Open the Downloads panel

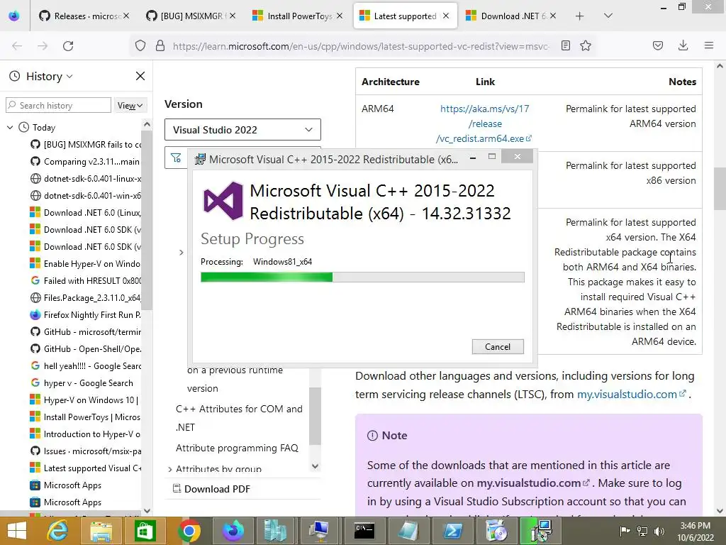(x=683, y=45)
